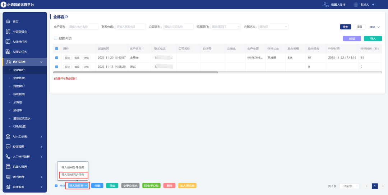This screenshot has width=388, height=195.
Task: Click the 回收至公海 button
Action: point(152,186)
